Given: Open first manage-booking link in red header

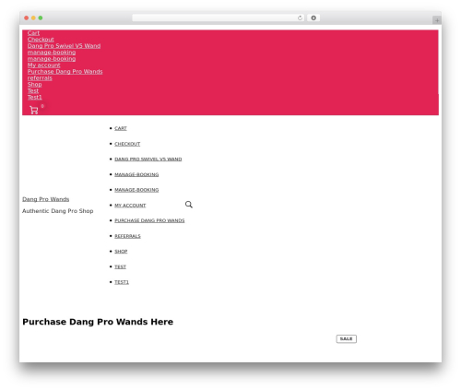Looking at the screenshot, I should (x=52, y=53).
